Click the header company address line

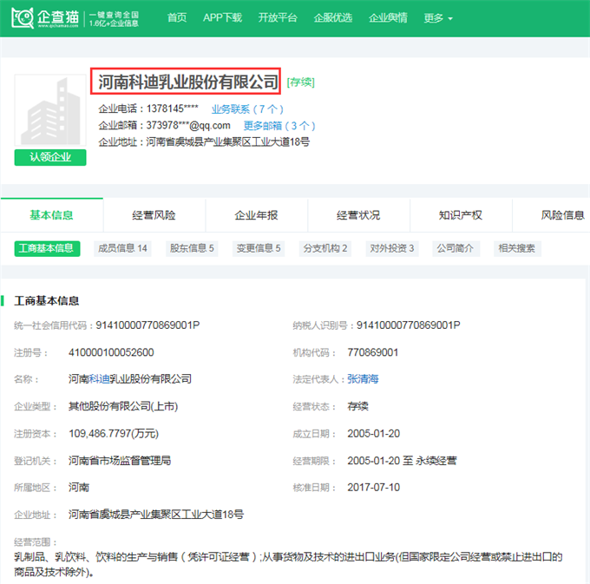tap(204, 142)
